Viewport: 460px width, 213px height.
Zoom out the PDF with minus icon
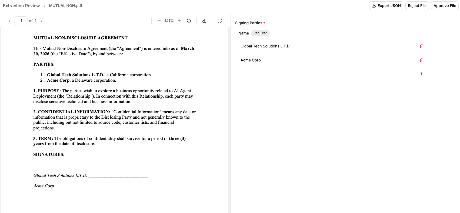tap(159, 21)
